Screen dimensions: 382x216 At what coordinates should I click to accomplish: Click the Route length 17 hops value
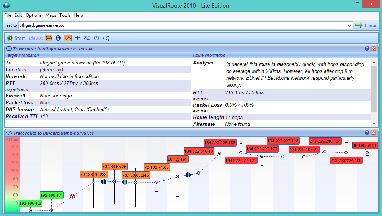pos(234,117)
